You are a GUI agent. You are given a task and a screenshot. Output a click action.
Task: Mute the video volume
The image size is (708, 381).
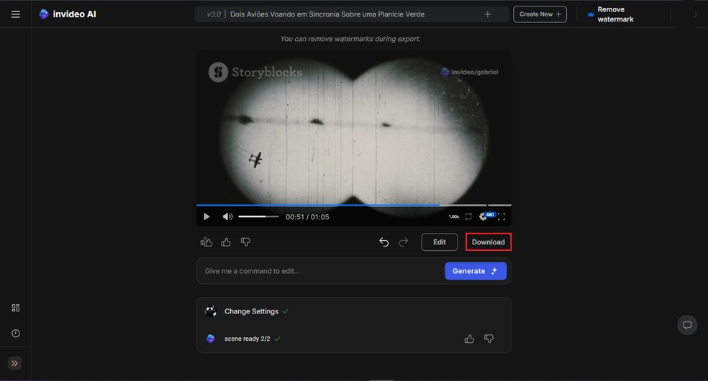click(x=227, y=217)
